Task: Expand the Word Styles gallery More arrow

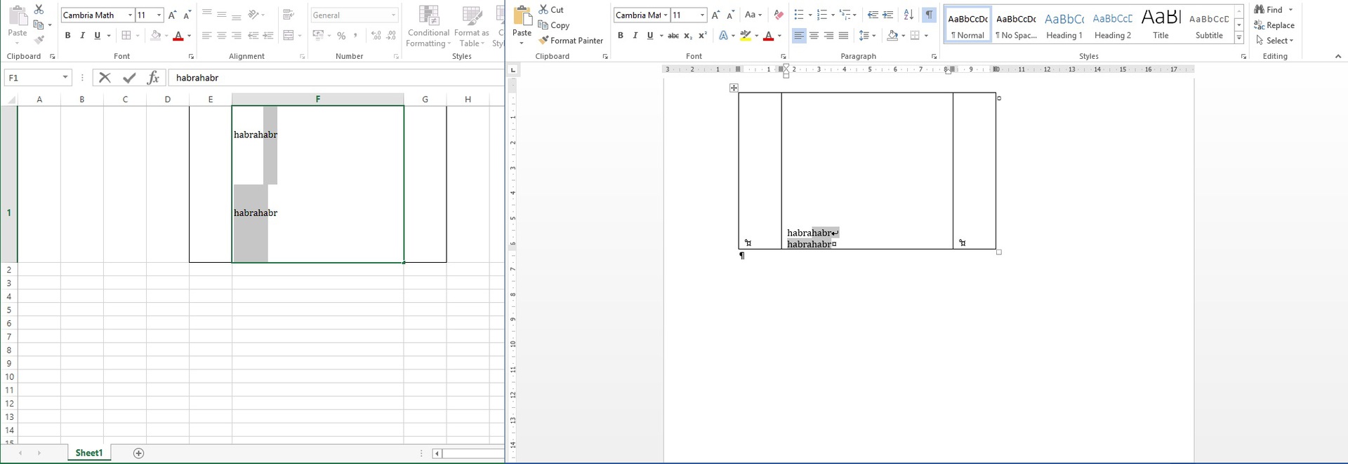Action: (1239, 36)
